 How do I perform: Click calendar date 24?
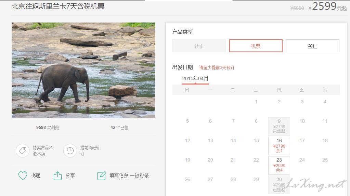pyautogui.click(x=302, y=160)
